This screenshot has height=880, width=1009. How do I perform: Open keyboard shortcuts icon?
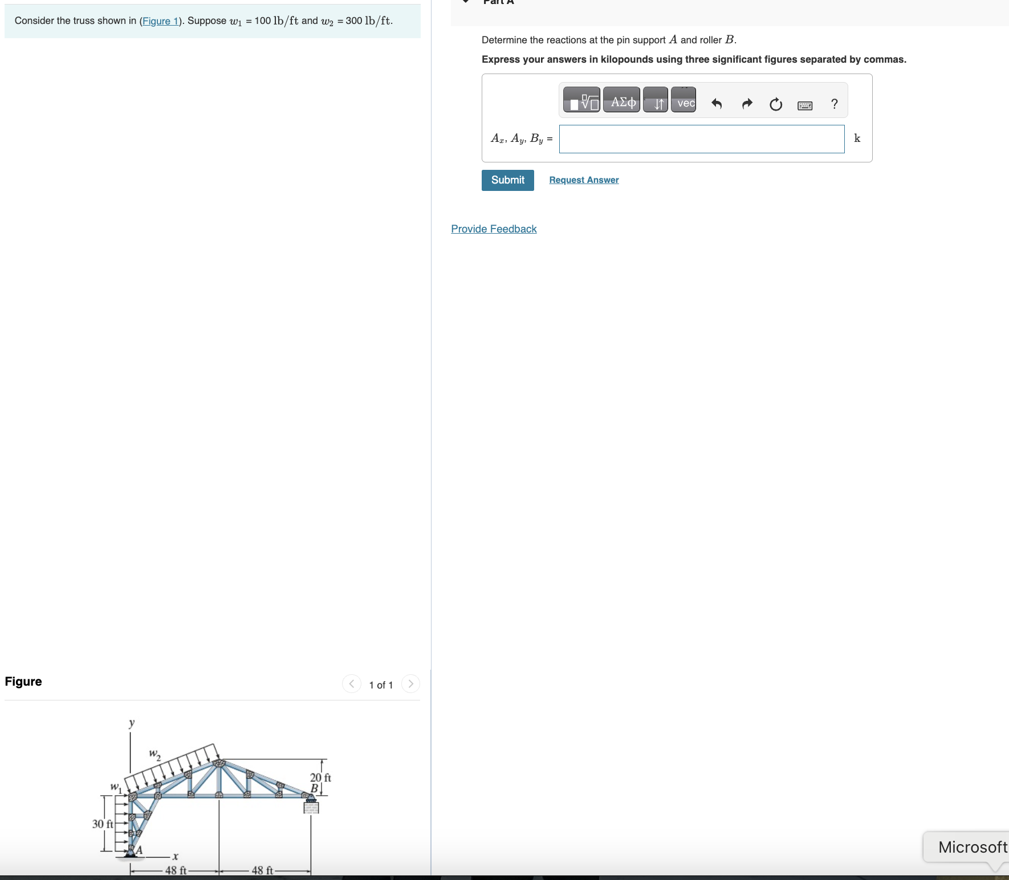[x=805, y=105]
